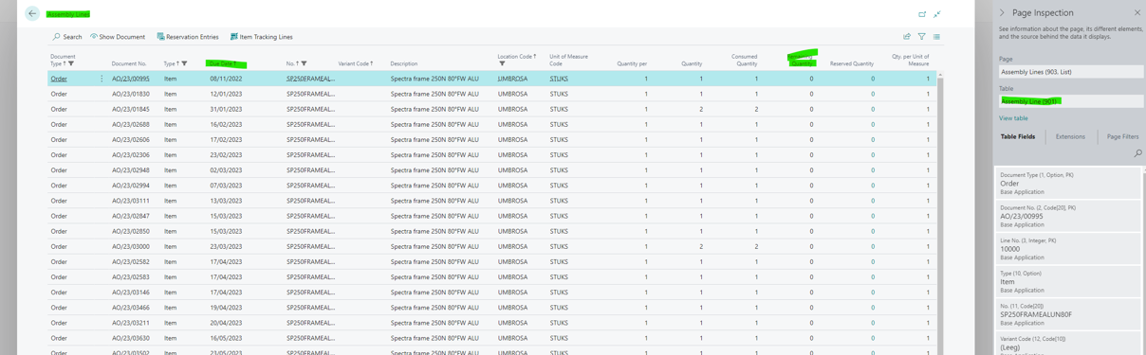This screenshot has width=1146, height=355.
Task: Toggle the filter pane funnel icon
Action: click(x=921, y=37)
